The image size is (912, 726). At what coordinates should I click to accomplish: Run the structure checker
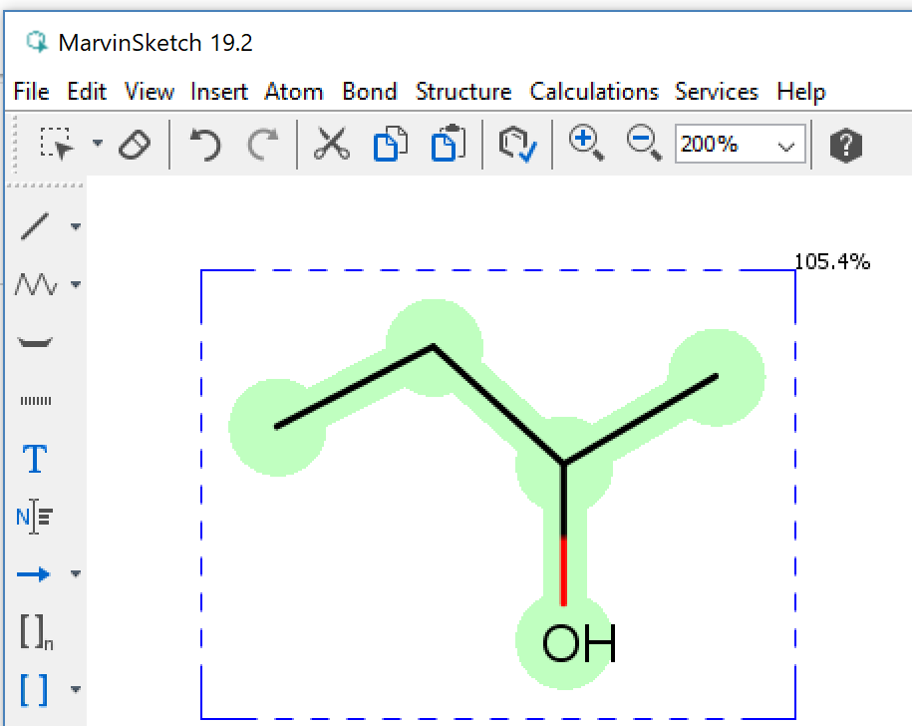tap(517, 146)
